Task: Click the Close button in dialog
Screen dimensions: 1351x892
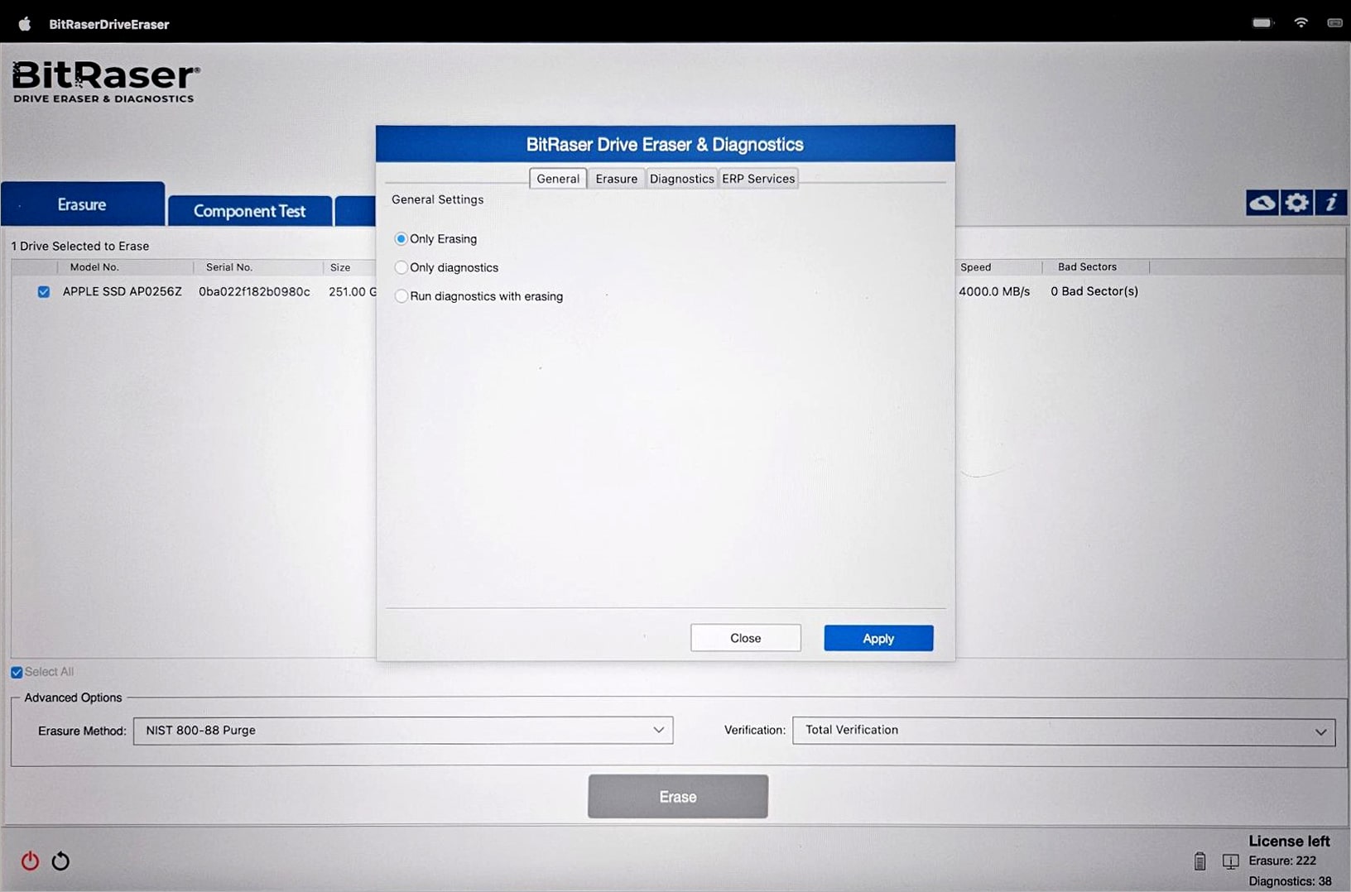Action: pyautogui.click(x=746, y=638)
